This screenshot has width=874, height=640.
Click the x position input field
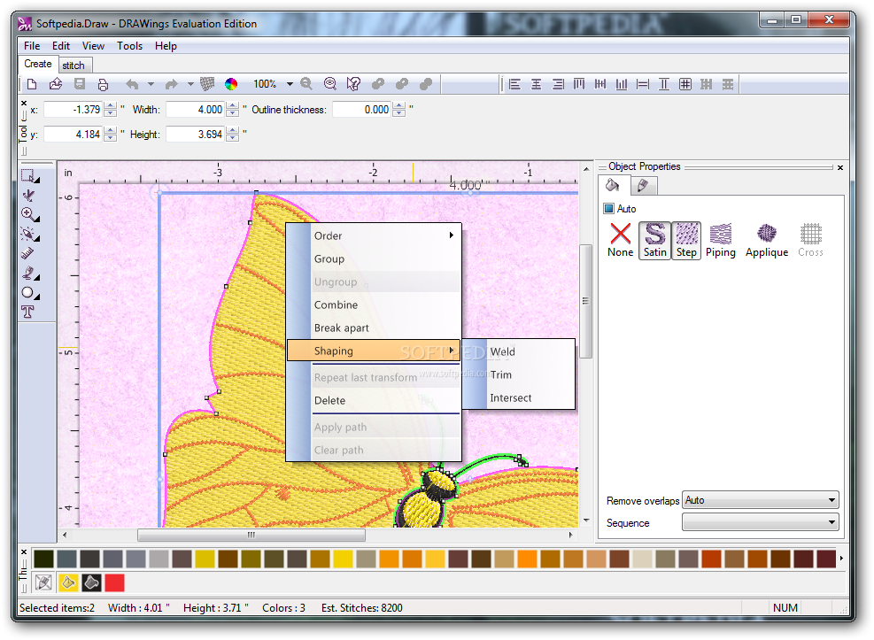73,110
